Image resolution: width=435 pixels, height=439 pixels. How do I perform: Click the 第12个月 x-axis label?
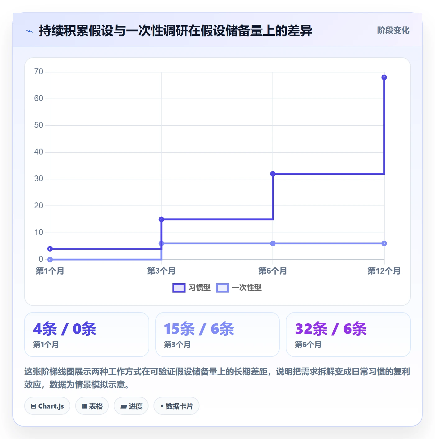coord(384,271)
